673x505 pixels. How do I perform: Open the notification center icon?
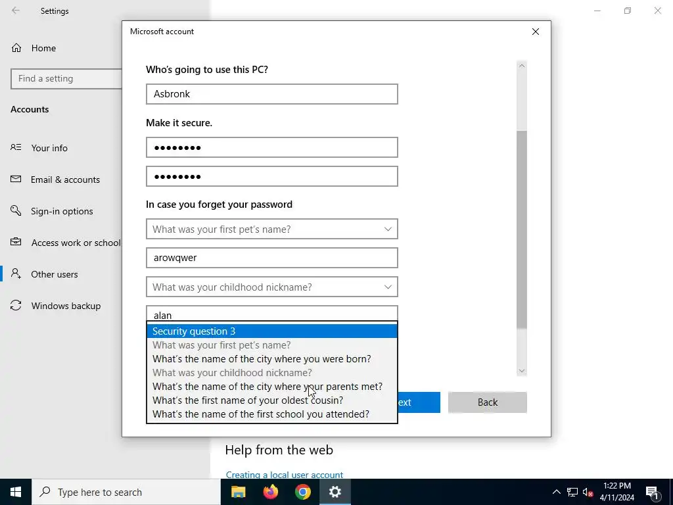coord(653,492)
